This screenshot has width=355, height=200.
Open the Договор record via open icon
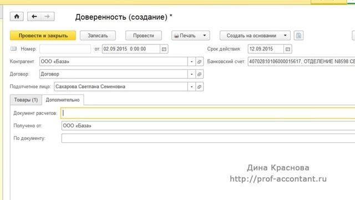[199, 74]
